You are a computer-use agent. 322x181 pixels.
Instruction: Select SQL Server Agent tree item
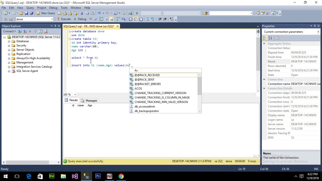click(x=27, y=71)
